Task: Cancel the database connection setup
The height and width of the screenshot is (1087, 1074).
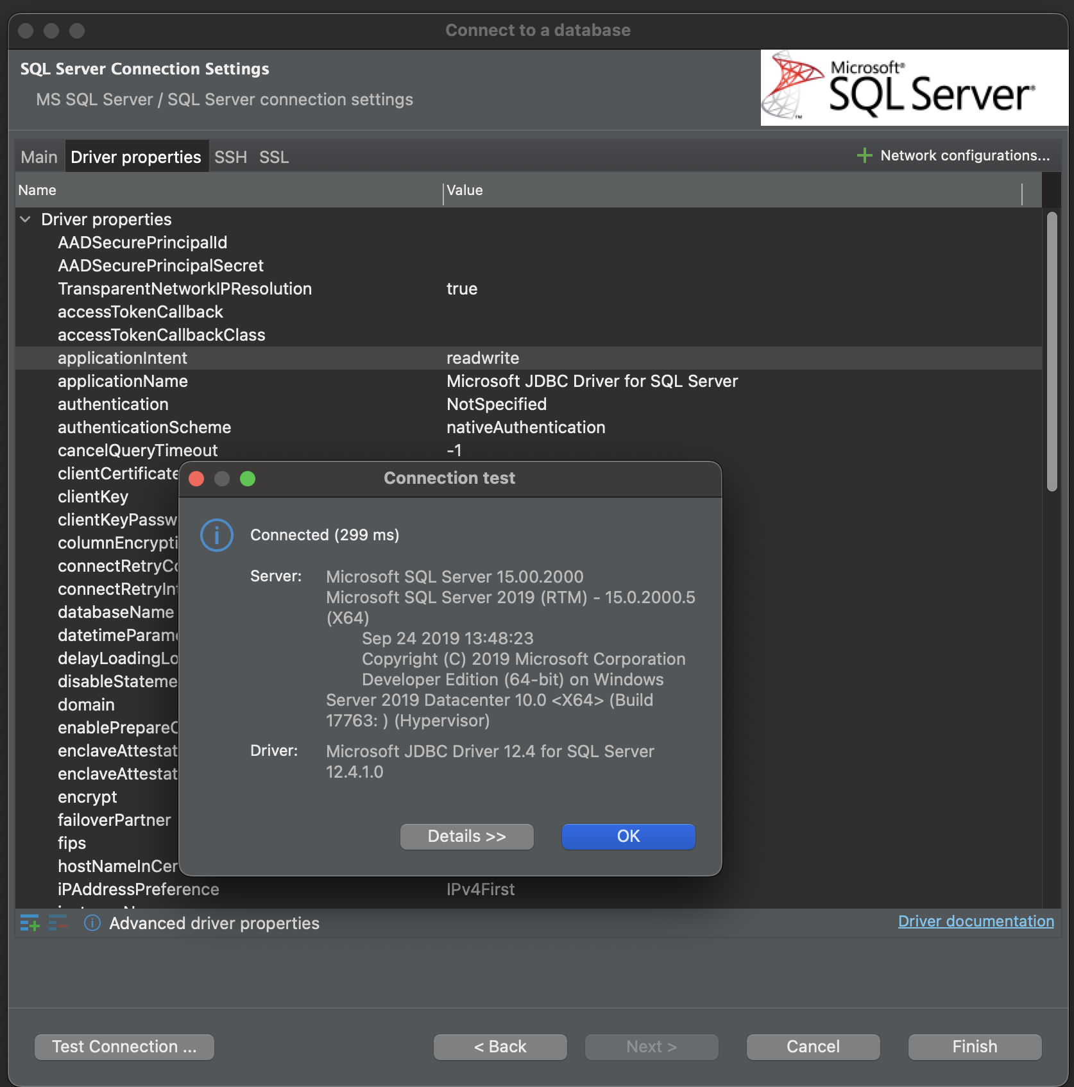Action: [x=812, y=1047]
